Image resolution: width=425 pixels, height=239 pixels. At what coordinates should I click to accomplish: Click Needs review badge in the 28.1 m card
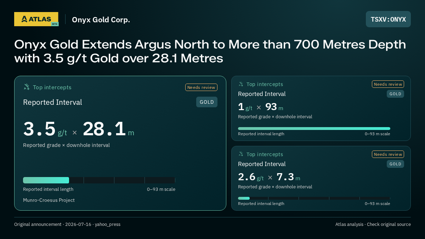[201, 87]
